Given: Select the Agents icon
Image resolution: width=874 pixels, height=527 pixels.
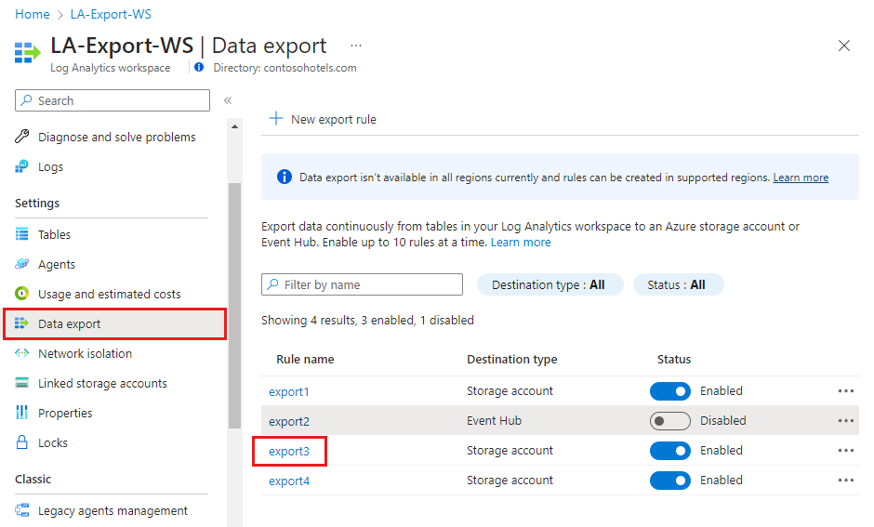Looking at the screenshot, I should click(22, 265).
